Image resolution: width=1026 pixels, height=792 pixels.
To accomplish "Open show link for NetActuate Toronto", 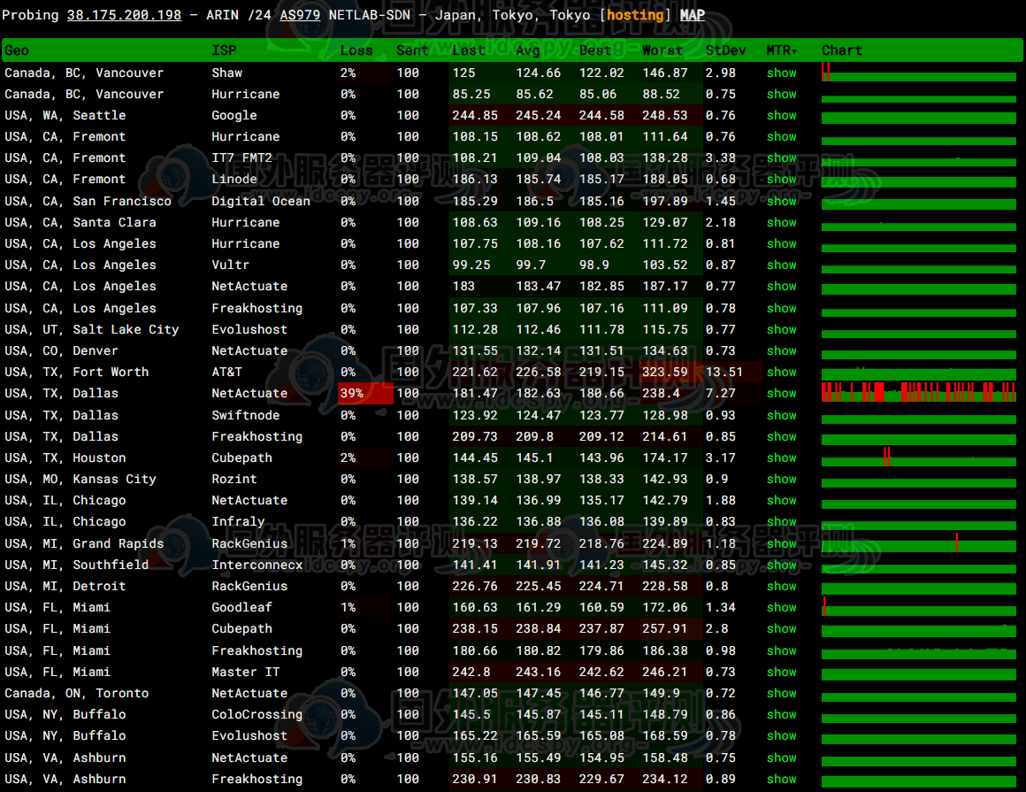I will pyautogui.click(x=782, y=693).
